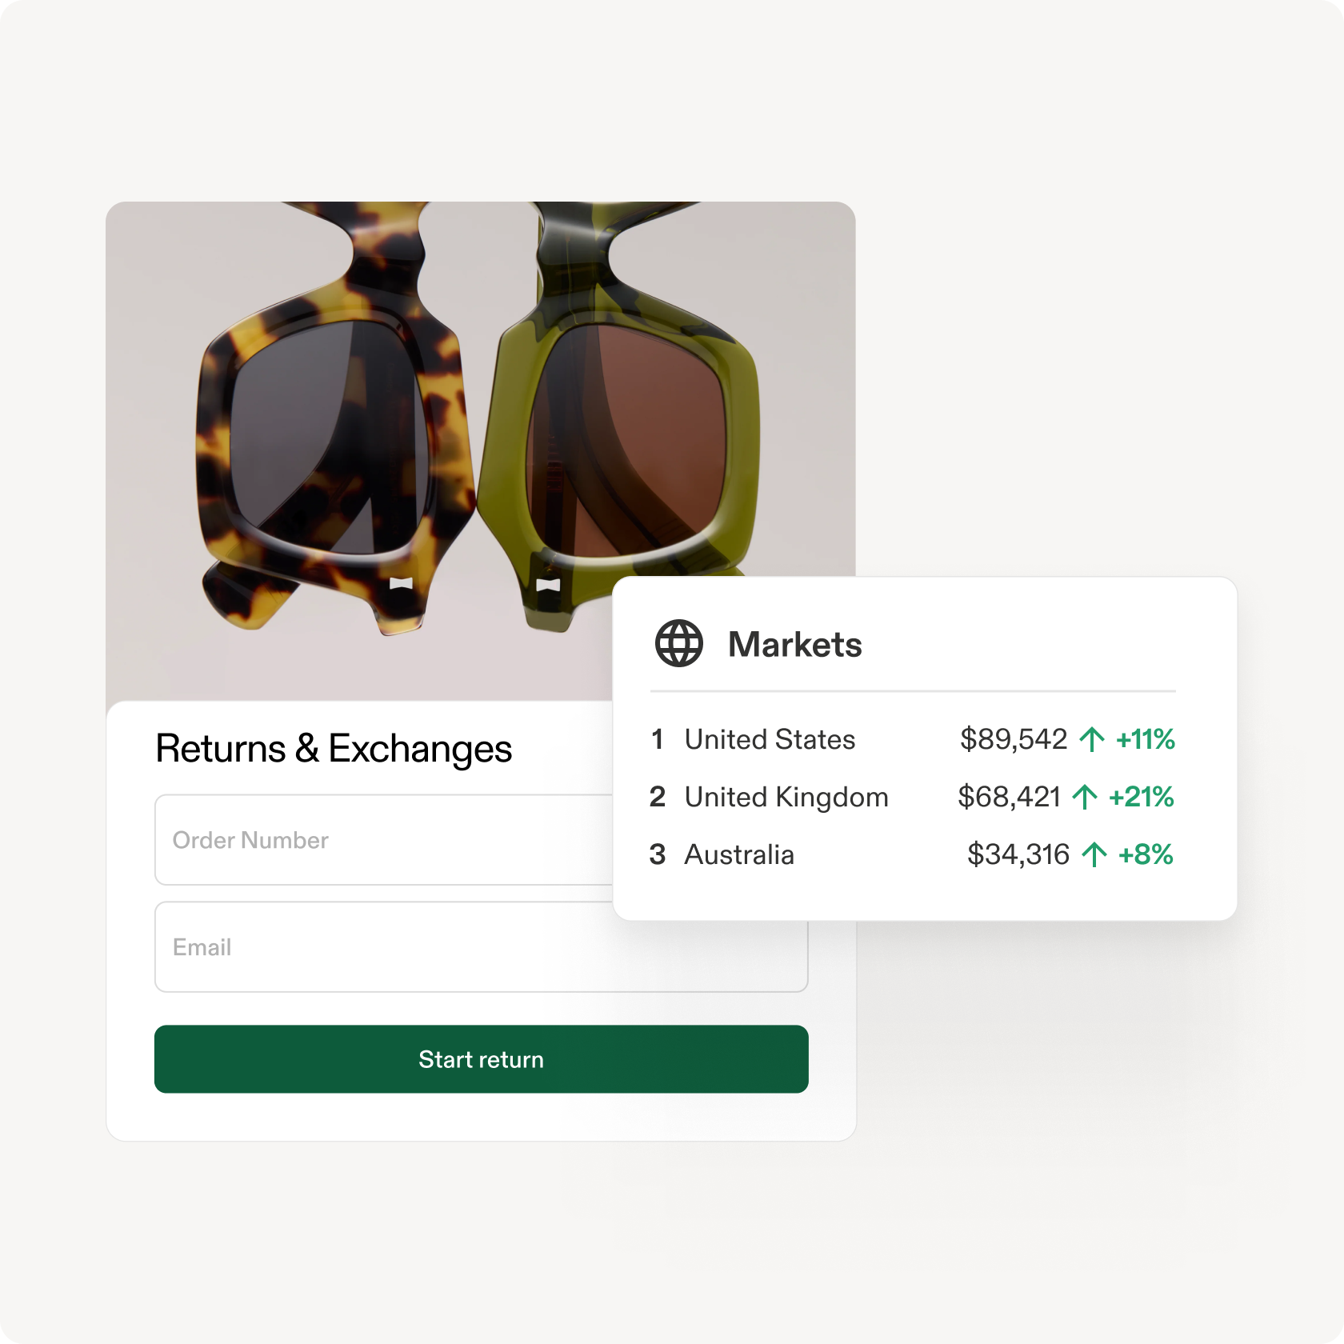Viewport: 1344px width, 1344px height.
Task: Click the +8% growth figure
Action: tap(1146, 854)
